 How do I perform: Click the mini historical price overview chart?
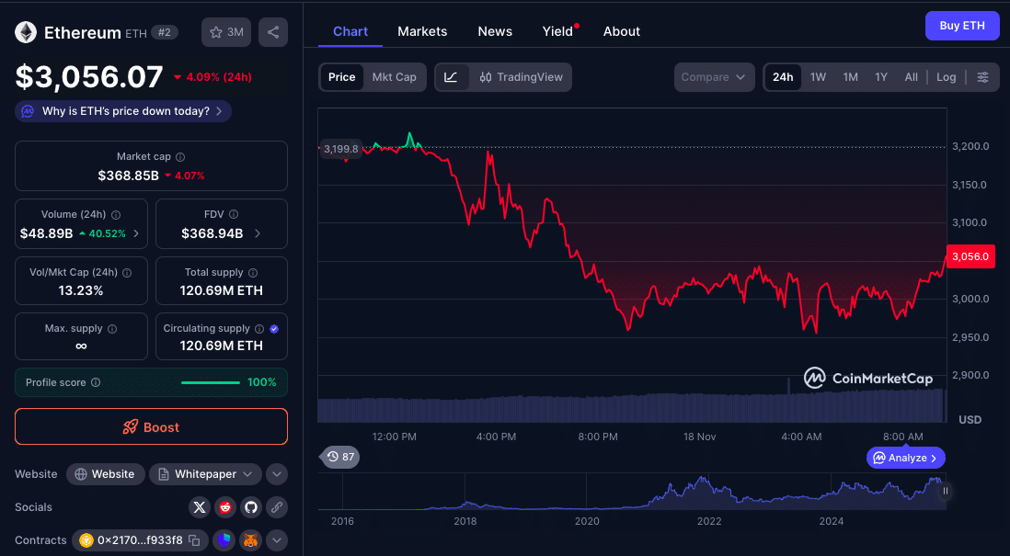click(631, 493)
